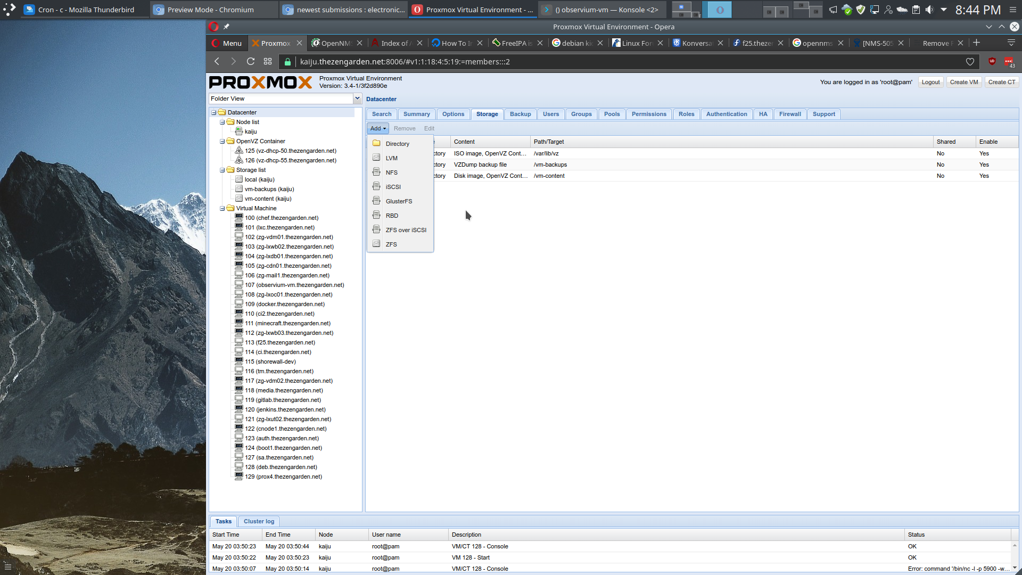Viewport: 1022px width, 575px height.
Task: Click the address bar URL field
Action: 628,62
